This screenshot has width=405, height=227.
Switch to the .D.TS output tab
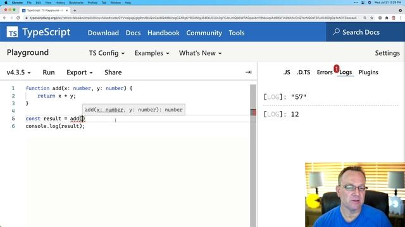point(304,73)
